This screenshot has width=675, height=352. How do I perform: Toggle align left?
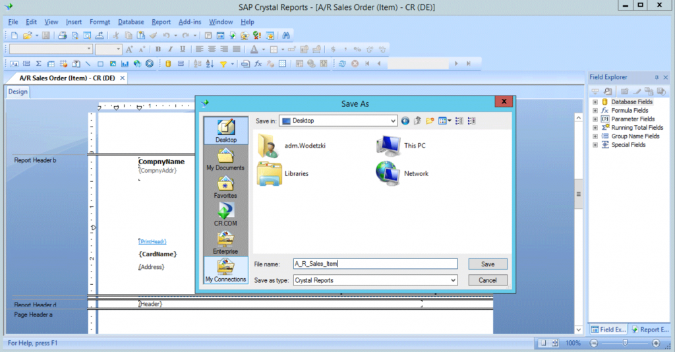199,49
